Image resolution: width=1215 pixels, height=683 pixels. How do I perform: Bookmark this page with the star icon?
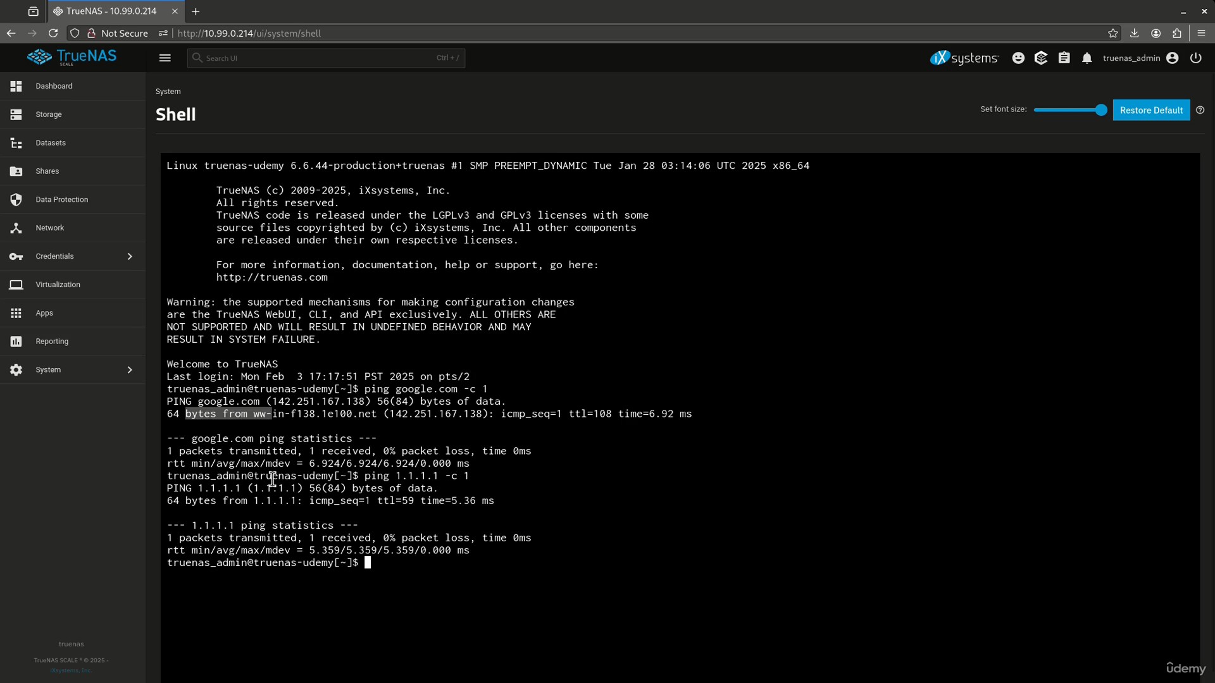[1113, 33]
